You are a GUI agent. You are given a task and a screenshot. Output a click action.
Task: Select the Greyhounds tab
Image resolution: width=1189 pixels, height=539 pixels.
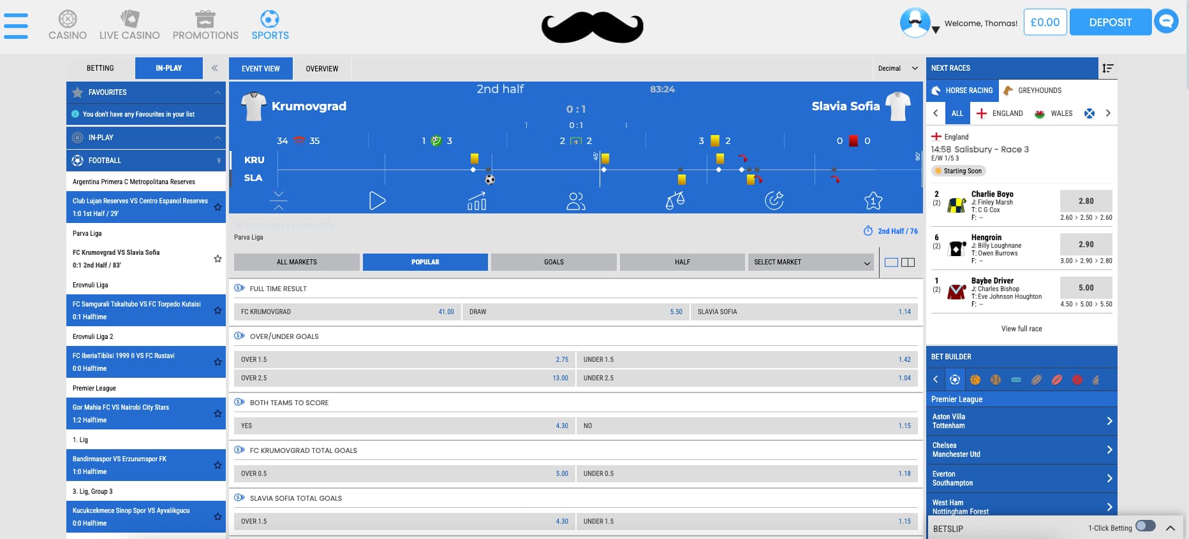click(x=1033, y=90)
